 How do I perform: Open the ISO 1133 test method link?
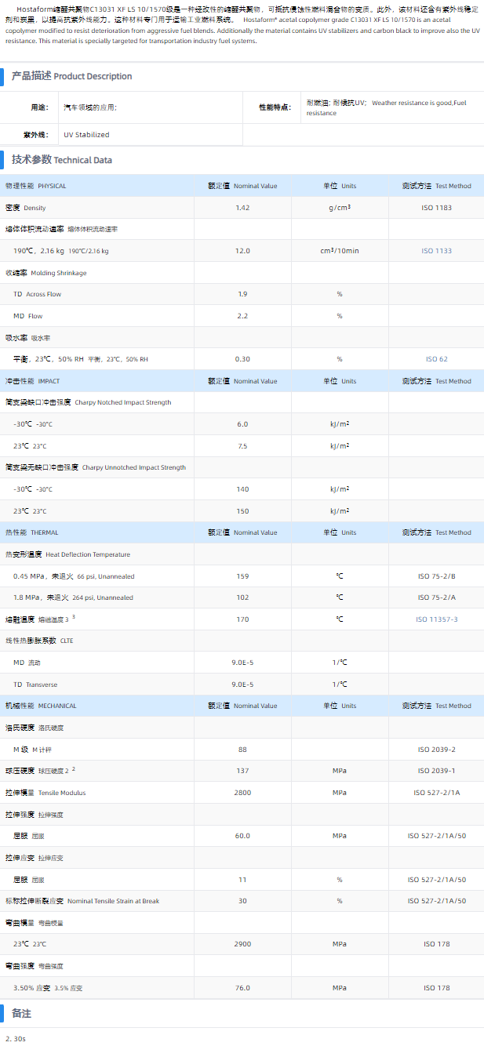point(437,251)
